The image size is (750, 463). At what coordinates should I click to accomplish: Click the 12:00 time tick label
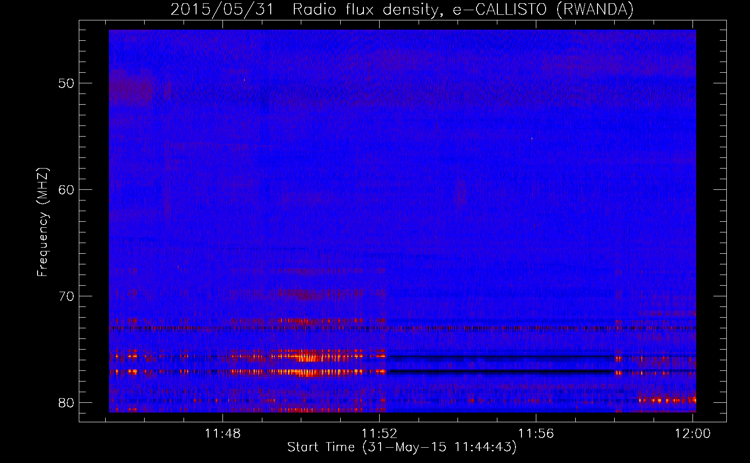[x=693, y=433]
